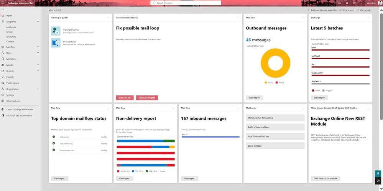
Task: Open the Exchange batches card options menu
Action: 368,18
